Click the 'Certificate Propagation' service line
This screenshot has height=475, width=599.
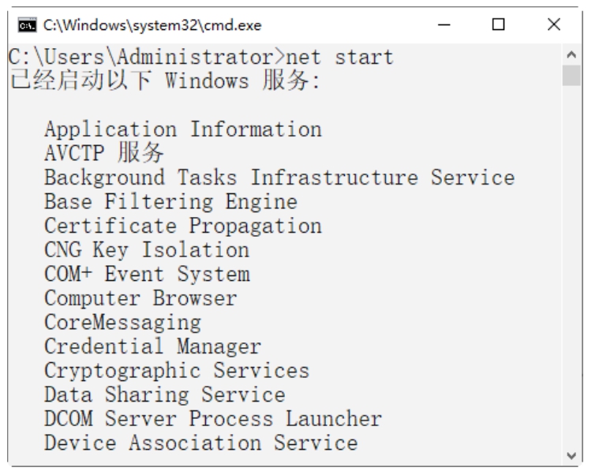(x=182, y=226)
